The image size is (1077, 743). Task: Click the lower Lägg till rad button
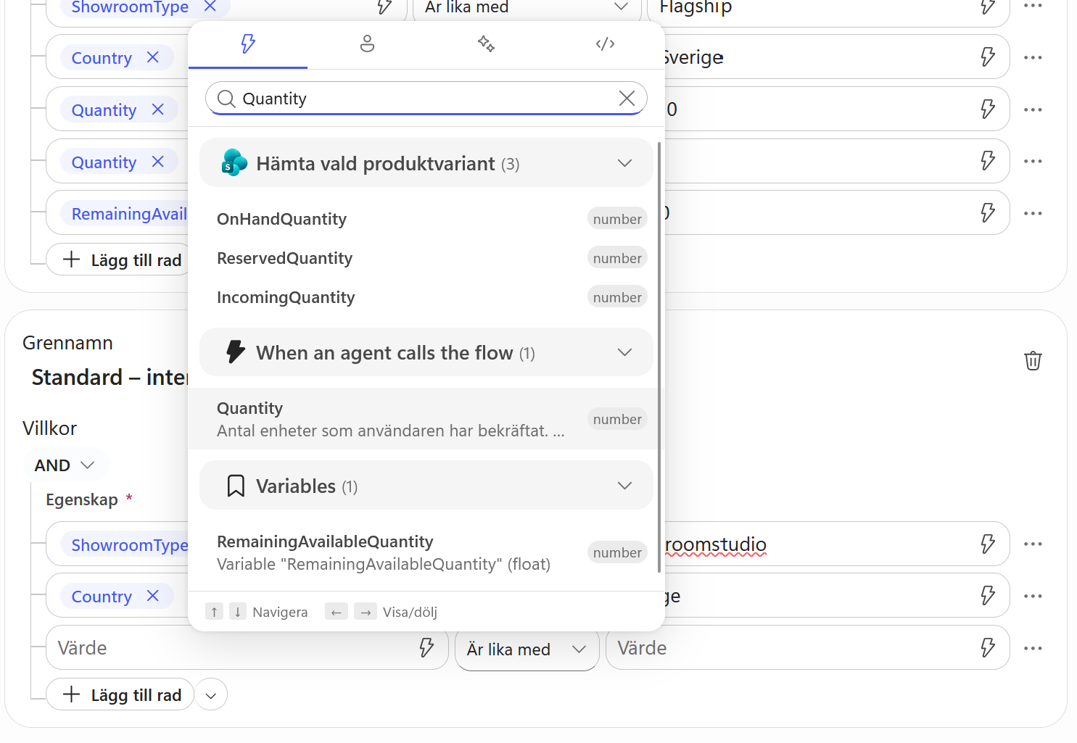click(120, 694)
